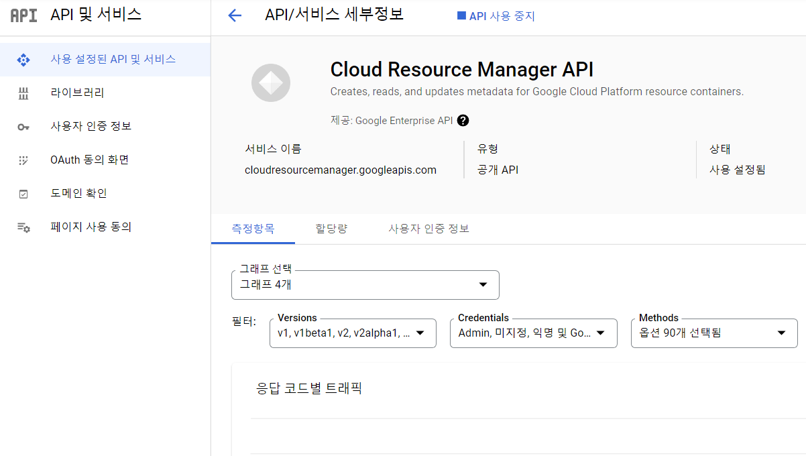Viewport: 806px width, 456px height.
Task: Click the 필터: label
Action: 244,322
